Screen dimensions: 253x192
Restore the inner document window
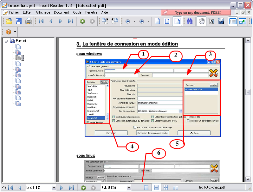tap(243, 12)
